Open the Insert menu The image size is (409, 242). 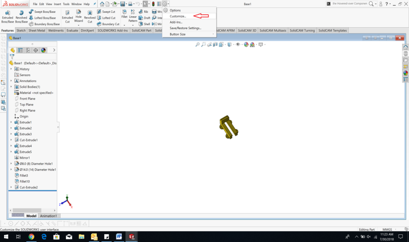tap(58, 4)
